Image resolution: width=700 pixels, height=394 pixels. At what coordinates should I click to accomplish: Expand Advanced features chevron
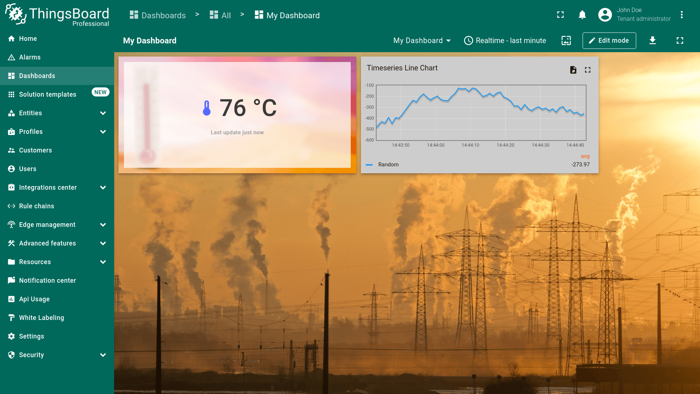[103, 243]
